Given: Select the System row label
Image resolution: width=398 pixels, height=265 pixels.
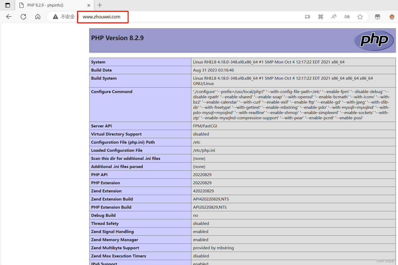Looking at the screenshot, I should pos(98,62).
